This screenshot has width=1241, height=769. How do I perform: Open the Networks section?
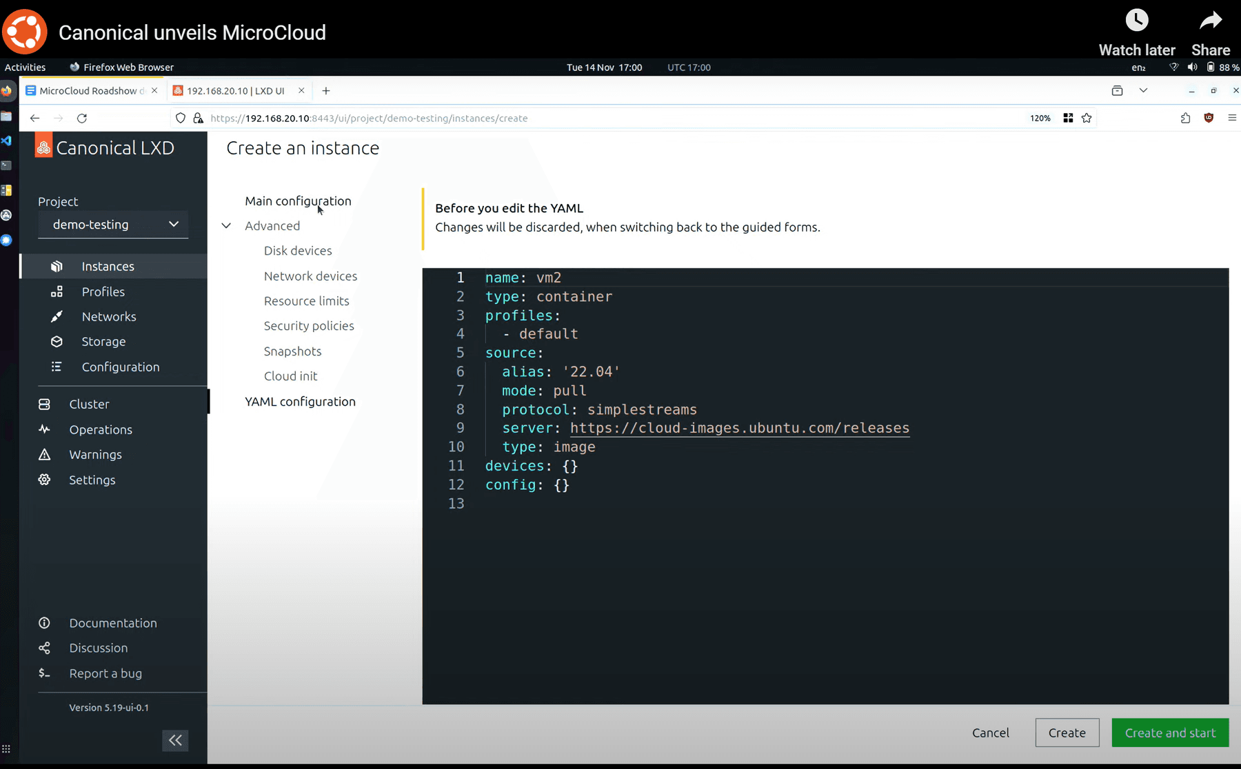(109, 316)
